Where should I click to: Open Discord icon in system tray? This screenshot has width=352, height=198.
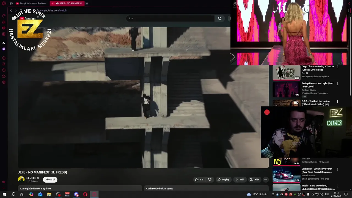[282, 194]
